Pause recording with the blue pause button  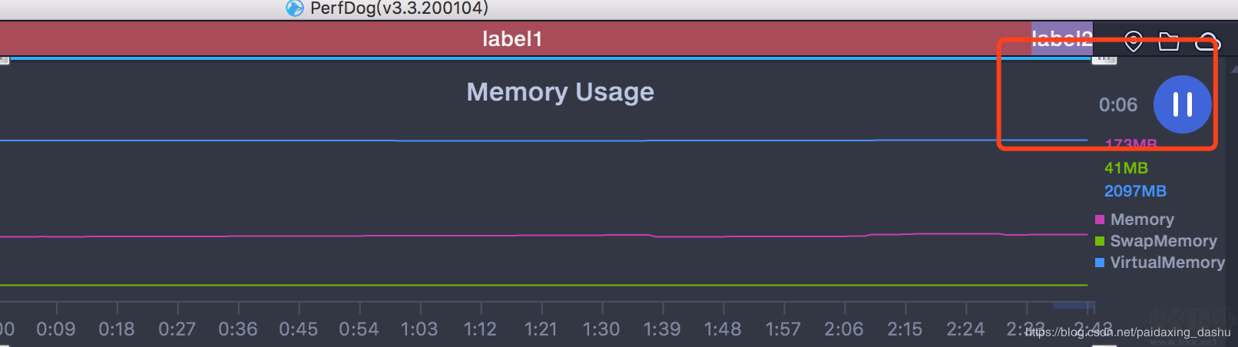pos(1182,104)
